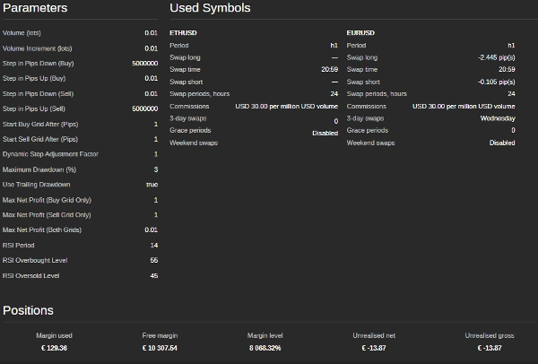Click the Step in Pips Down (Buy) value
The image size is (538, 364).
(x=144, y=64)
